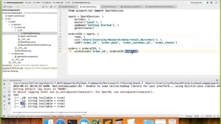The height and width of the screenshot is (124, 221).
Task: Click the Debug bug icon in top toolbar
Action: [x=211, y=3]
